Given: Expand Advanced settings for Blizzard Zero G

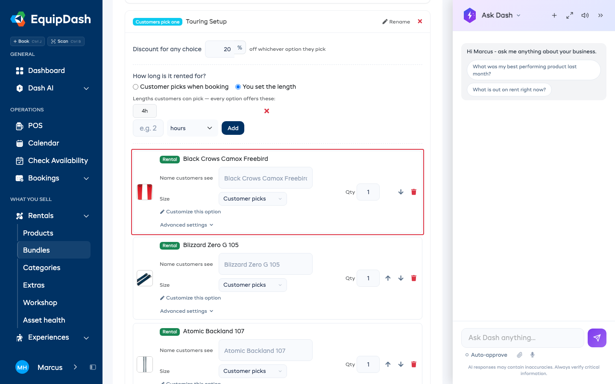Looking at the screenshot, I should (x=187, y=311).
